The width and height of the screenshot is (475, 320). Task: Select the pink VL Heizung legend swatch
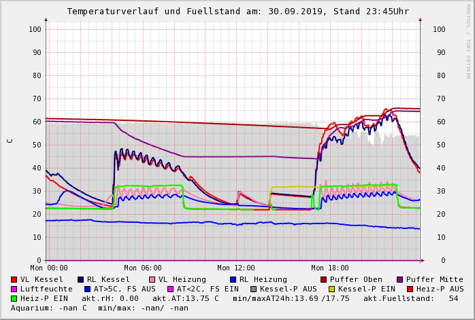(152, 280)
